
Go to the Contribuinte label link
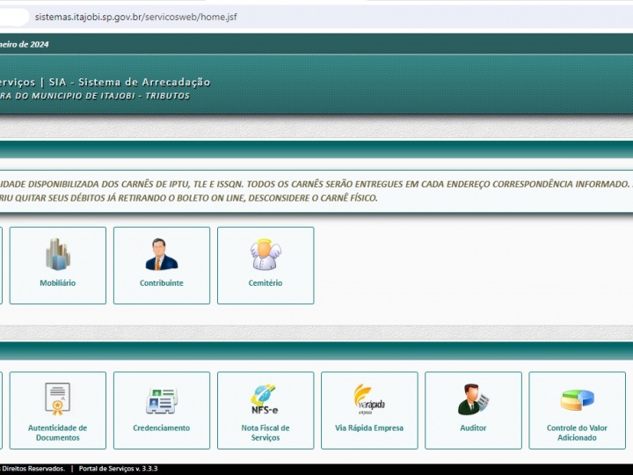162,283
